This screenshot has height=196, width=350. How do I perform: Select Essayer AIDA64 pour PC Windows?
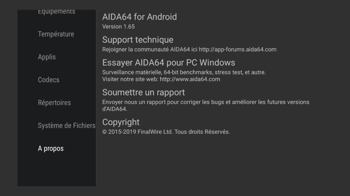point(169,63)
